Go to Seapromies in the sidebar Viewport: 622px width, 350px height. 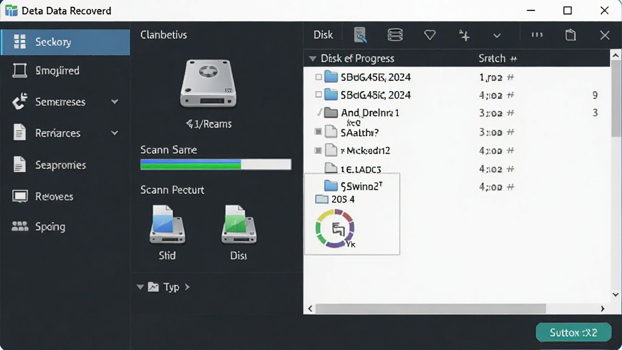60,165
